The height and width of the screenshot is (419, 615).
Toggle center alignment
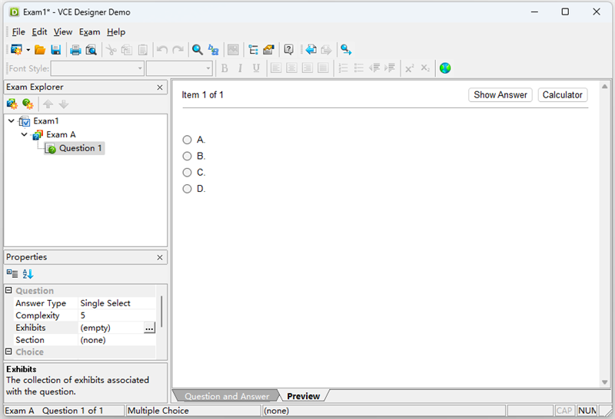pos(292,68)
